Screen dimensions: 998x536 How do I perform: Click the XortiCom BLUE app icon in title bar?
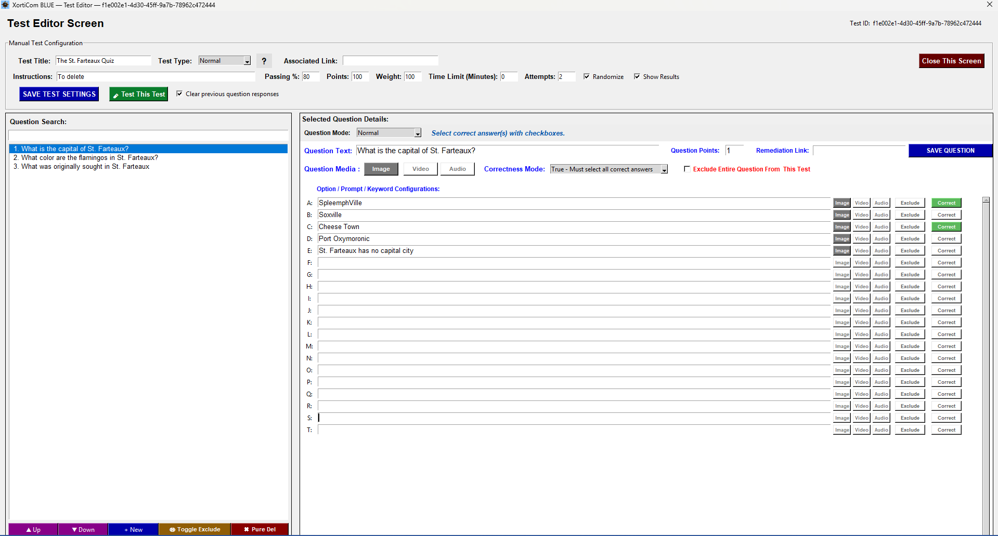coord(5,5)
